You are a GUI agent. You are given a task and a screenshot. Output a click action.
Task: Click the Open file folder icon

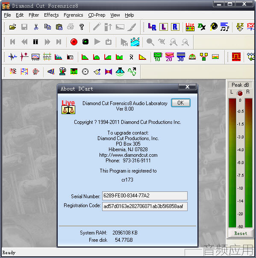click(13, 27)
